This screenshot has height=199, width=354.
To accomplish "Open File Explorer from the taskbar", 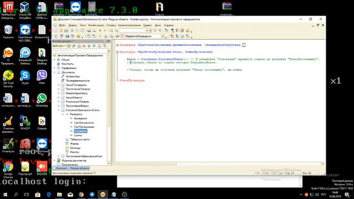I will pyautogui.click(x=59, y=194).
